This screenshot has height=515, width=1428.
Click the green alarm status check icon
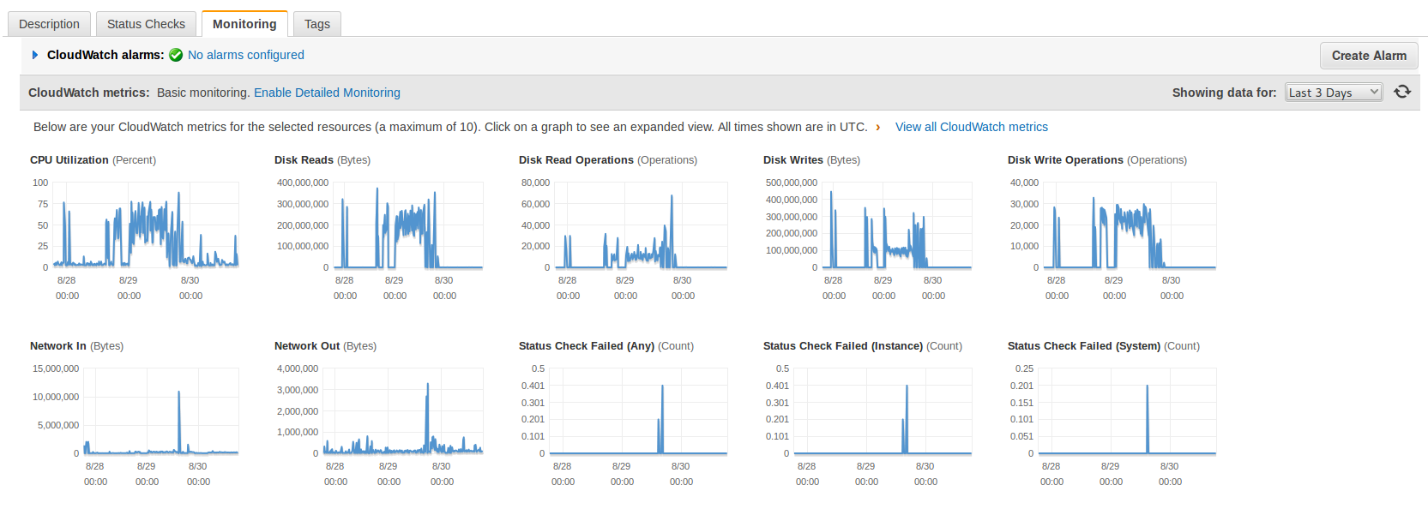coord(176,55)
